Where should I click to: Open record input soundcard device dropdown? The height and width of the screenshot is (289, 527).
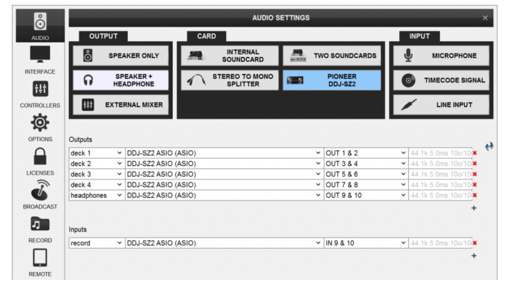224,243
